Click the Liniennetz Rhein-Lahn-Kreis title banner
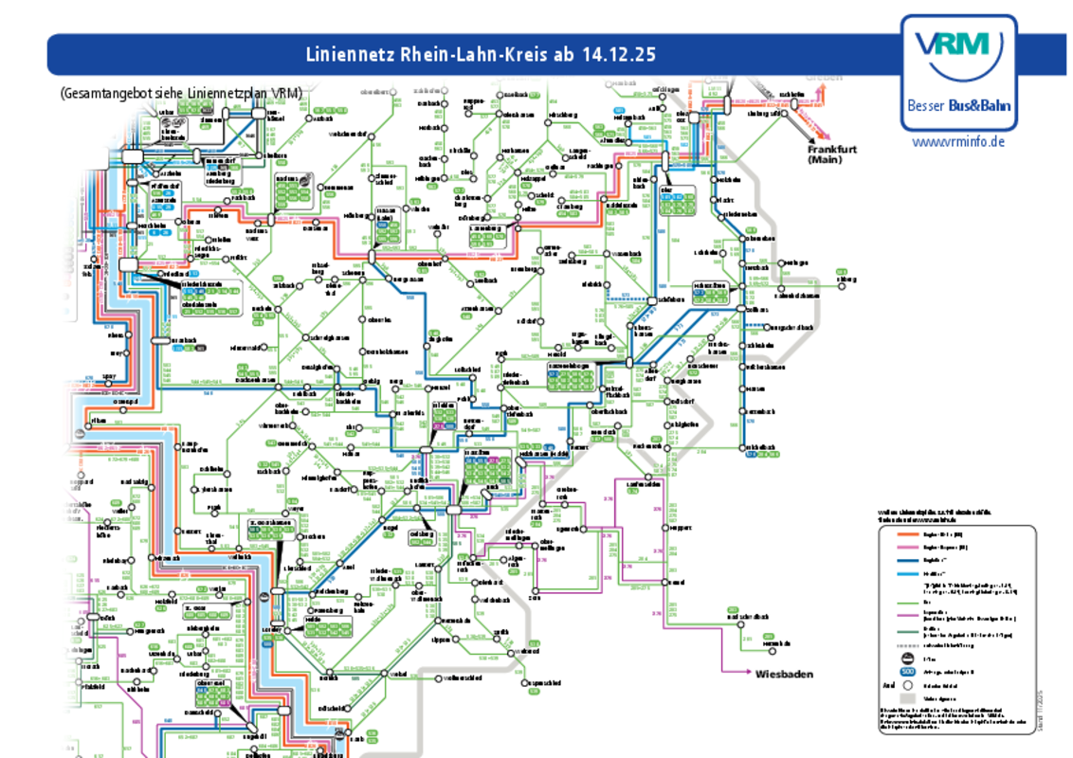 pos(481,55)
